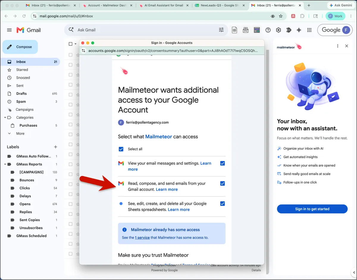Collapse the GMass Reports label
357x280 pixels.
[5, 164]
